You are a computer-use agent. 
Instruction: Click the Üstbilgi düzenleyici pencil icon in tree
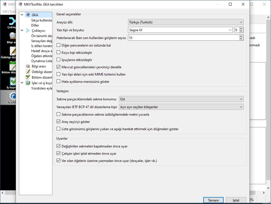(28, 72)
